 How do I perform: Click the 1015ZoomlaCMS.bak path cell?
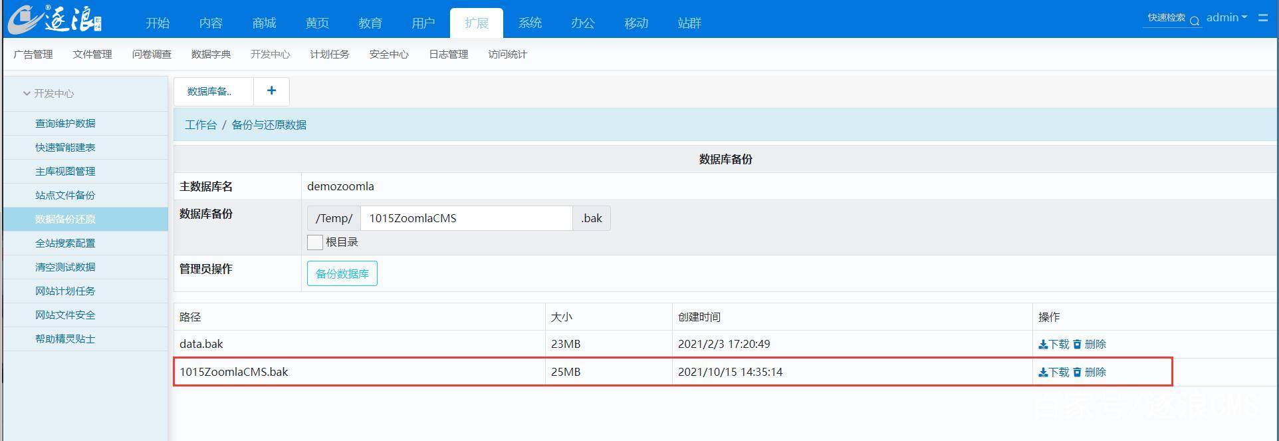(360, 372)
